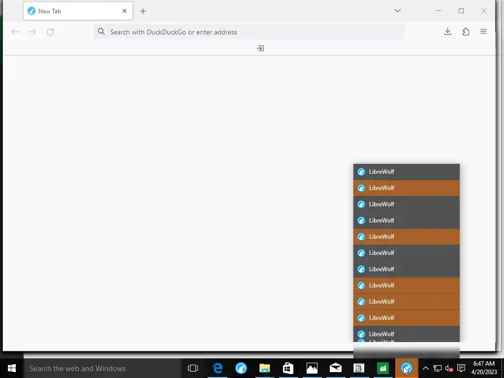Viewport: 504px width, 378px height.
Task: Launch Microsoft Edge from the taskbar
Action: pos(218,368)
